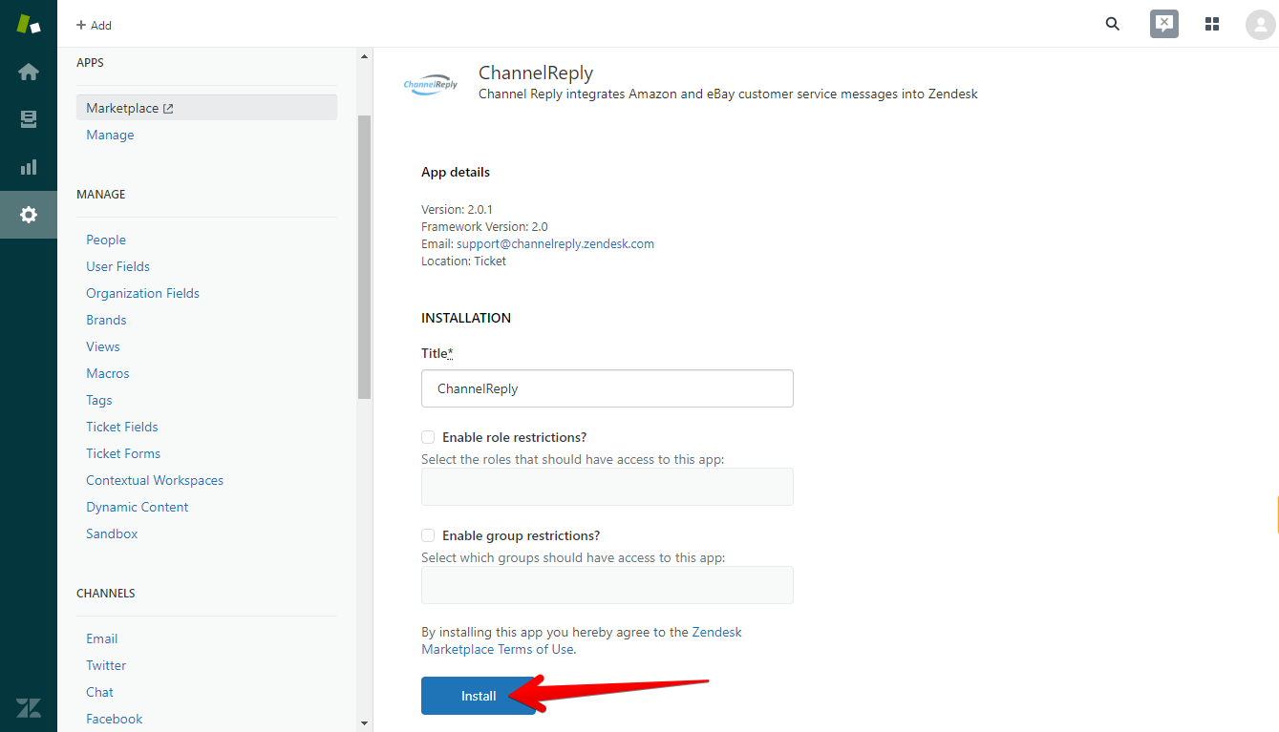Open the Zendesk products grid icon
The width and height of the screenshot is (1279, 732).
(x=1212, y=24)
